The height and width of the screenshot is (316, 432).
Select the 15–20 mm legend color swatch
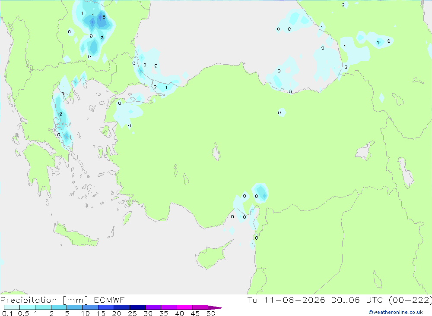tap(106, 307)
